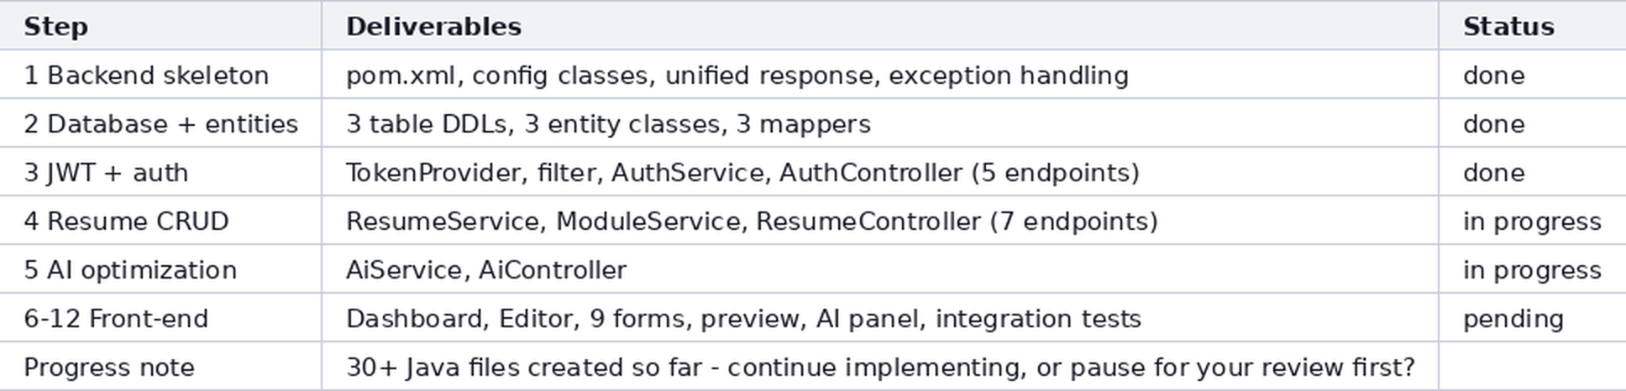Click the 'Progress note' cell
Image resolution: width=1626 pixels, height=391 pixels.
tap(160, 367)
